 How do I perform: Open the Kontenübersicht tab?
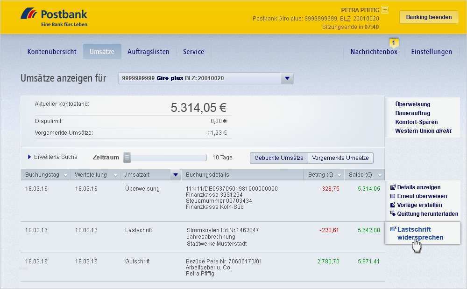(52, 52)
